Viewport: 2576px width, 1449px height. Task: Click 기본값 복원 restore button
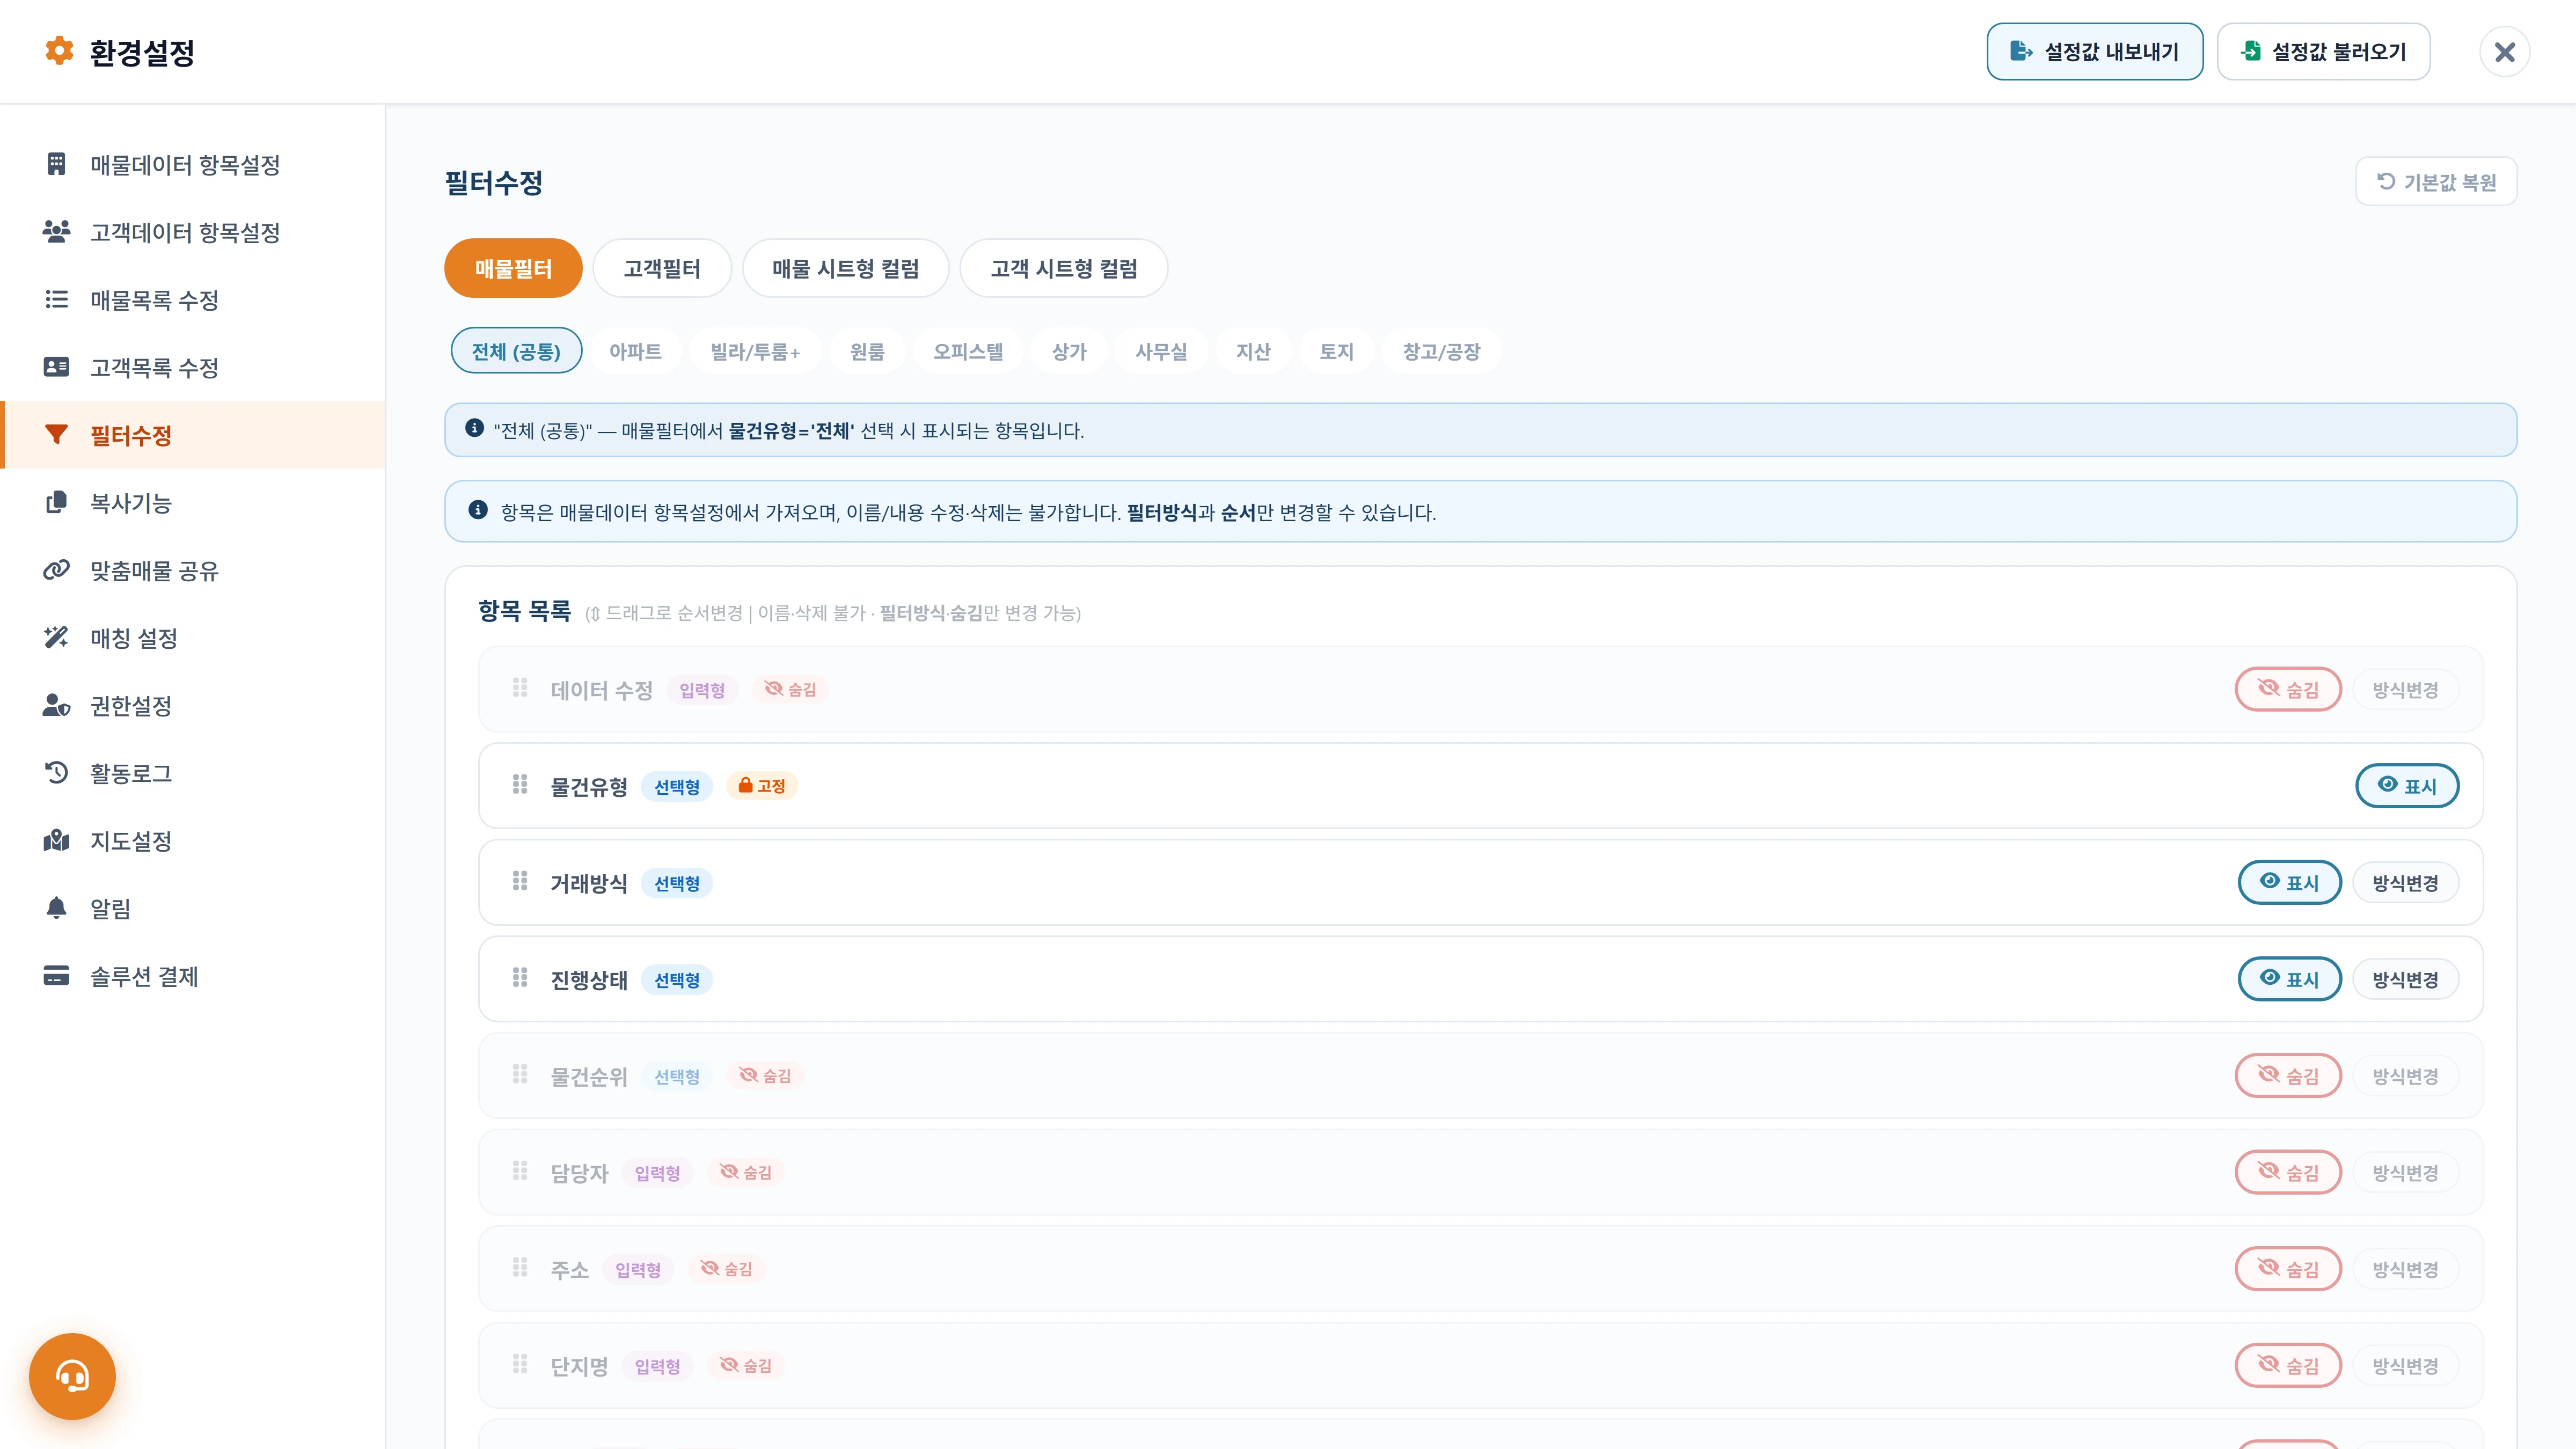click(2436, 181)
